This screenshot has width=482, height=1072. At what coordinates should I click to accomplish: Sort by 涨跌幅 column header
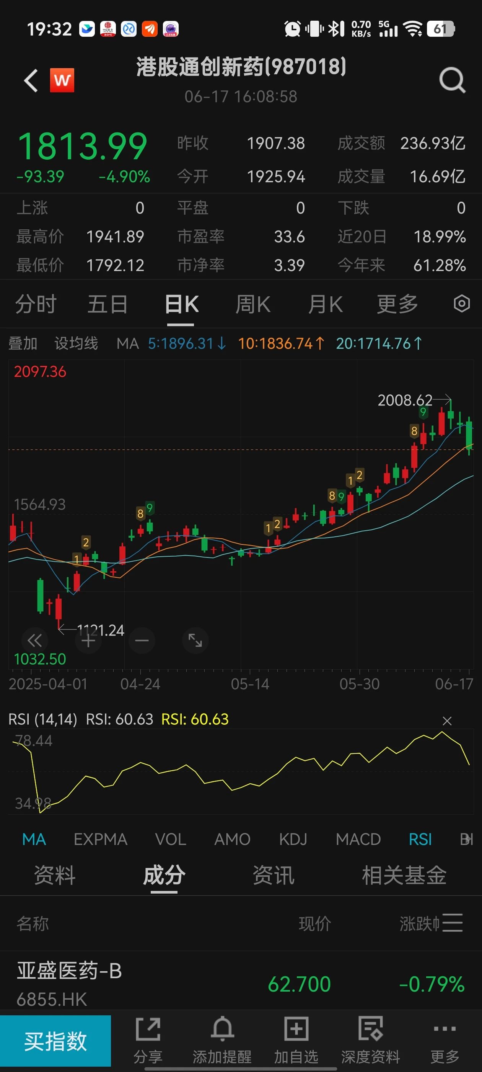click(x=419, y=923)
